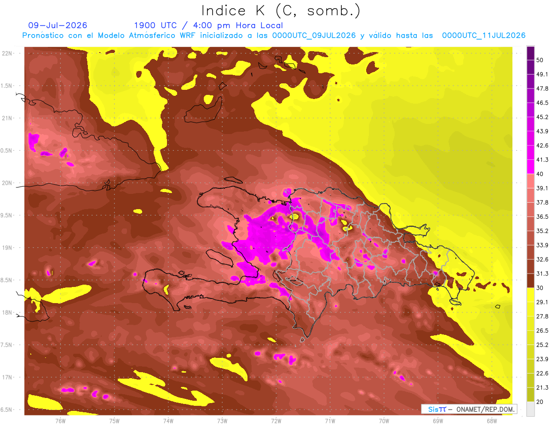The height and width of the screenshot is (427, 552).
Task: Click the colorbar label '46.5'
Action: point(543,103)
